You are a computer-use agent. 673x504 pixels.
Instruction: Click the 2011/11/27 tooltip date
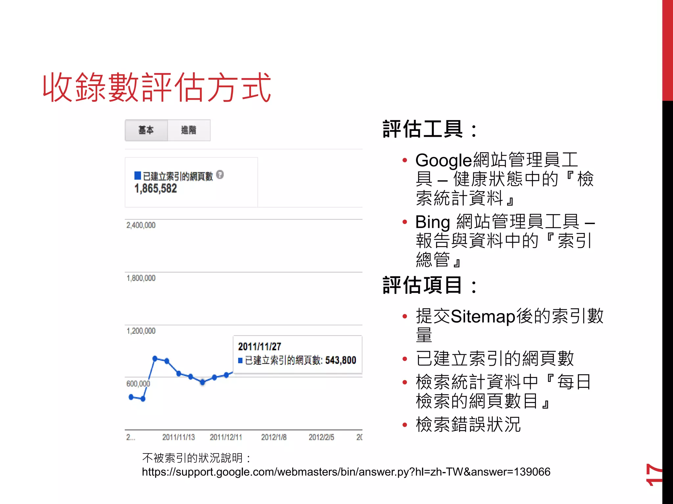tap(260, 346)
